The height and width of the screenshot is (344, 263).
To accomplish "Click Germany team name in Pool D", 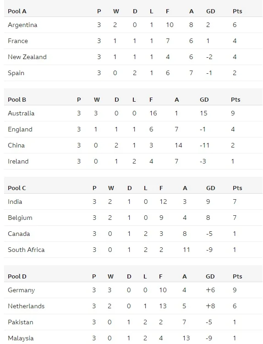I will pos(21,290).
